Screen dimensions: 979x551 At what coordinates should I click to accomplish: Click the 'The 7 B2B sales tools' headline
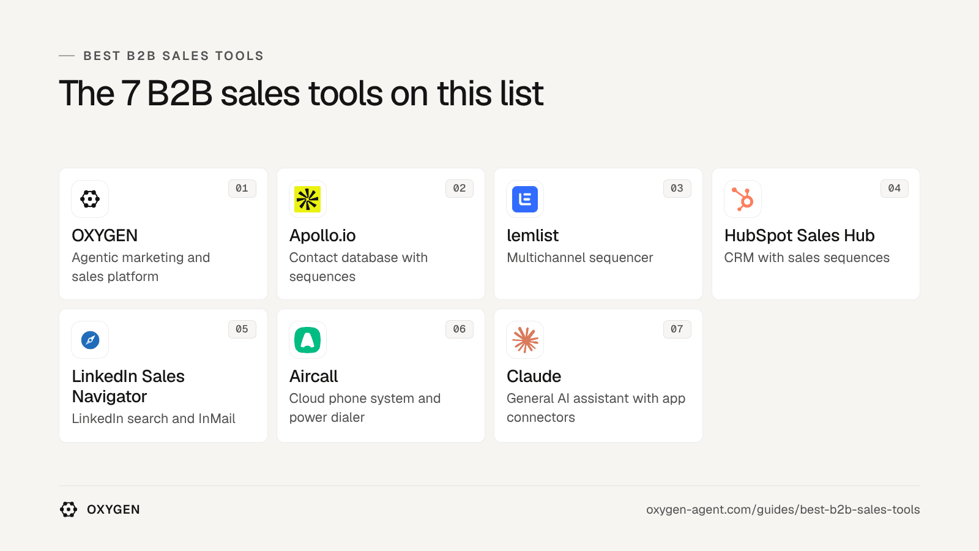(301, 93)
